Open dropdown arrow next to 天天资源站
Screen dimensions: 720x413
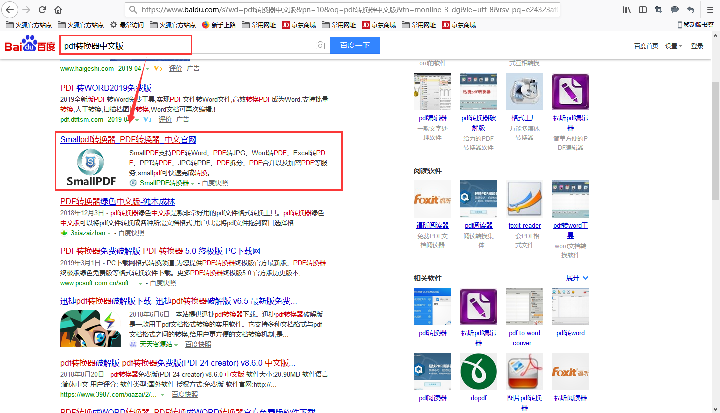point(176,345)
